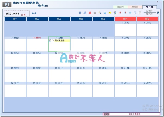Click the magnifier search icon in toolbar

[100, 13]
